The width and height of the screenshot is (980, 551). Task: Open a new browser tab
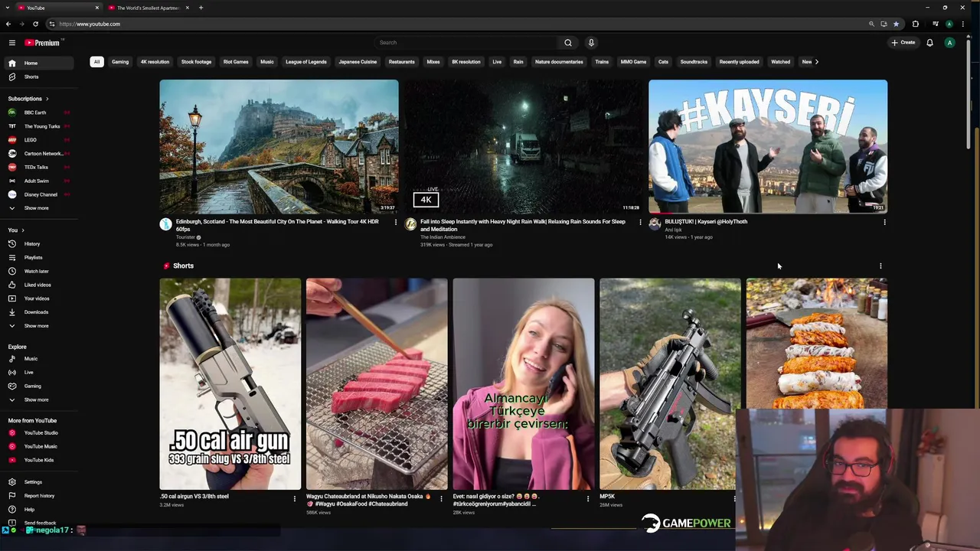pyautogui.click(x=201, y=8)
